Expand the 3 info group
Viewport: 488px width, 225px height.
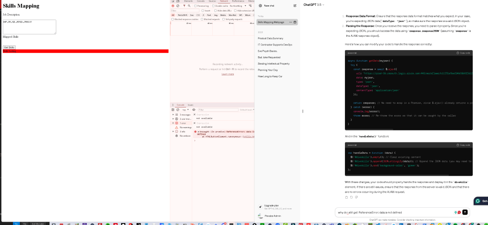click(173, 131)
